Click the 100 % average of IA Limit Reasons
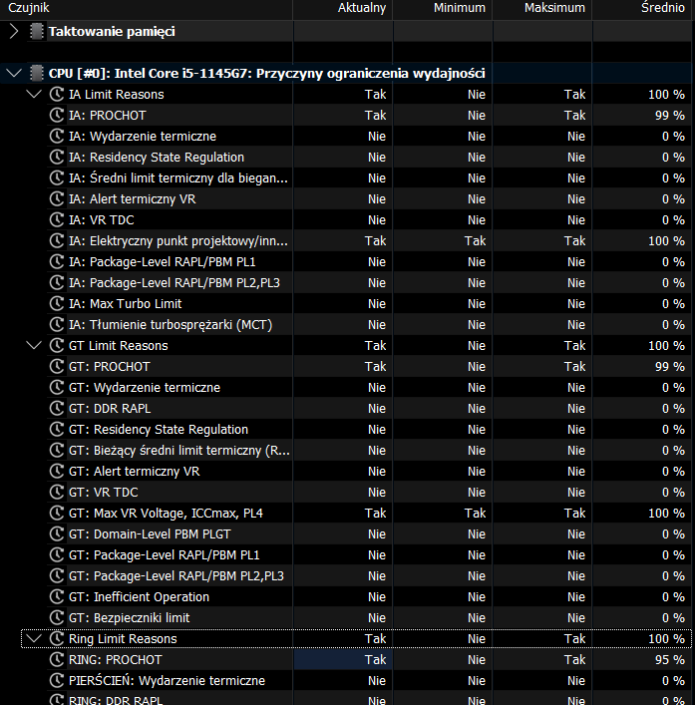 (x=667, y=94)
